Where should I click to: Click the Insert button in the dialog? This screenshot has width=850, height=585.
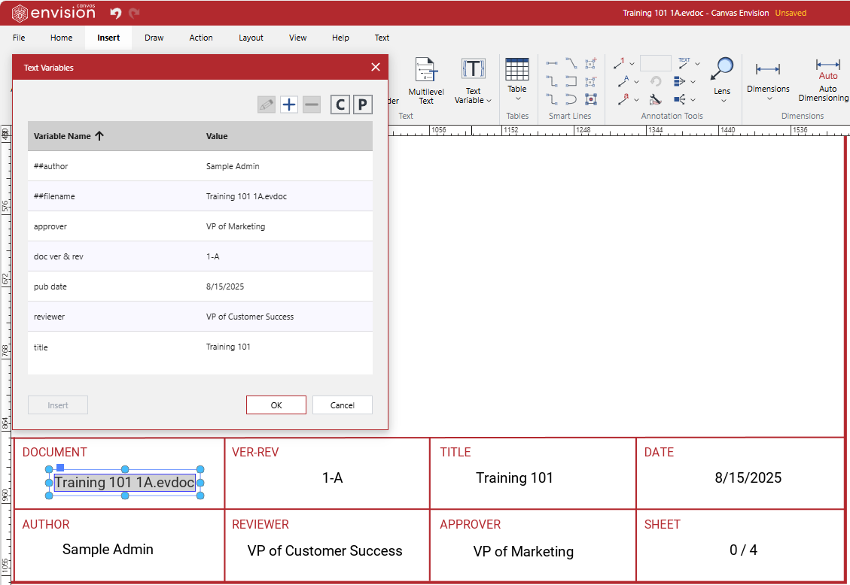pyautogui.click(x=57, y=405)
